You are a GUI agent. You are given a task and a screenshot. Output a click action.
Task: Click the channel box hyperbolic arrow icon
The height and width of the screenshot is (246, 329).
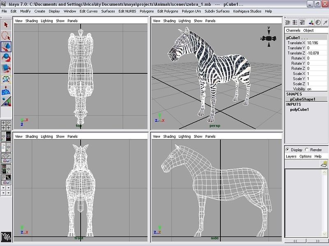tap(325, 23)
